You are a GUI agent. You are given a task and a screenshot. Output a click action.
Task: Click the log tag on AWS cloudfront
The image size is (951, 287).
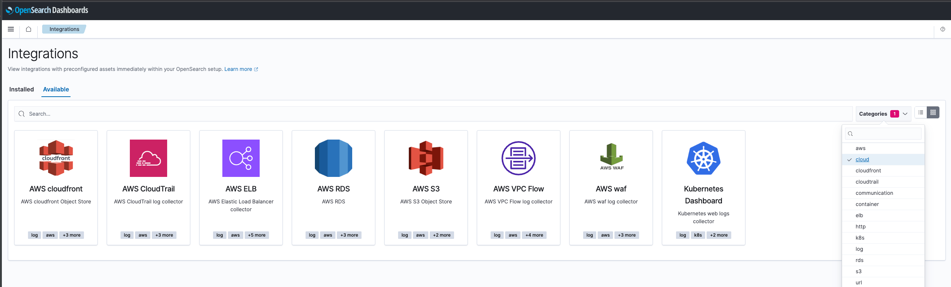35,235
